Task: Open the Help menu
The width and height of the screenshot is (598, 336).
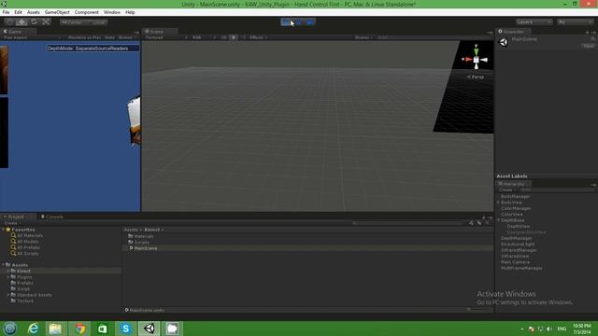Action: 130,12
